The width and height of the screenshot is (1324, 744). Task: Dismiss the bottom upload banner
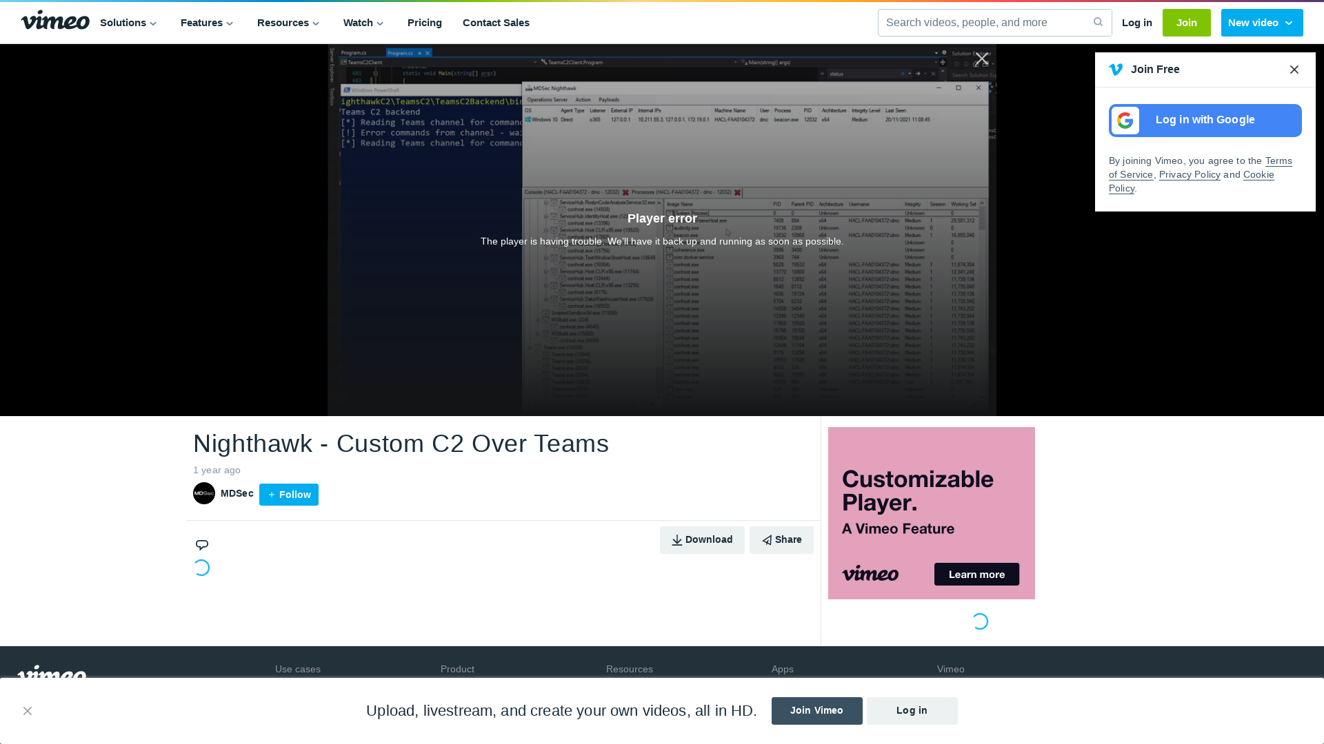(28, 711)
